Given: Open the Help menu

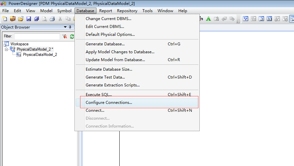Looking at the screenshot, I should pos(183,11).
